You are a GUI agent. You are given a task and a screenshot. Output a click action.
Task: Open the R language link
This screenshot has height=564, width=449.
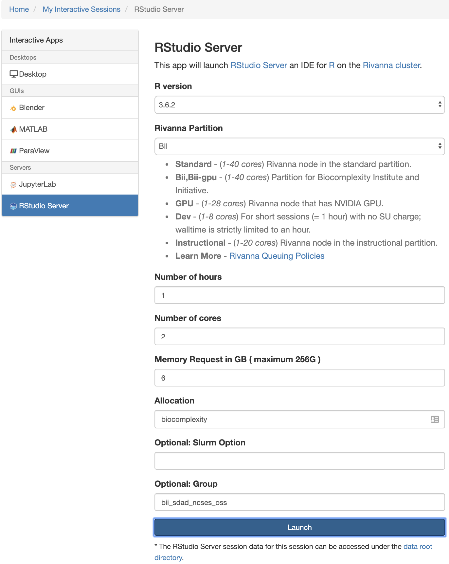pos(332,65)
